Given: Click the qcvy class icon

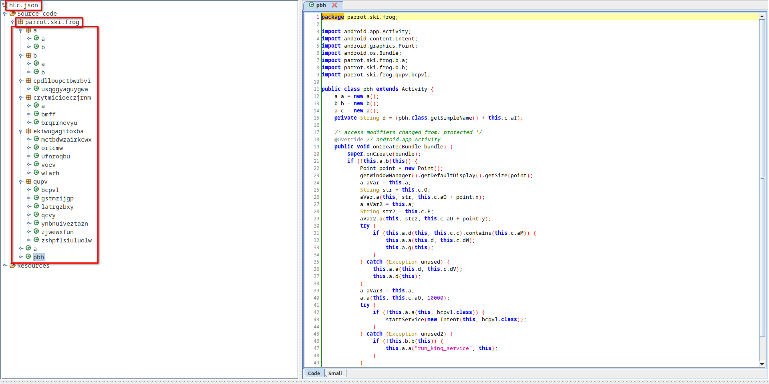Looking at the screenshot, I should pos(36,214).
